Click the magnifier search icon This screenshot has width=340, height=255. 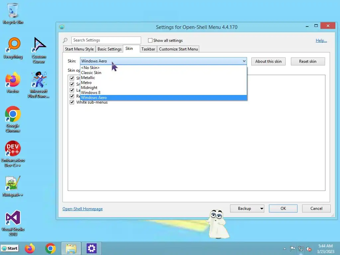click(65, 40)
